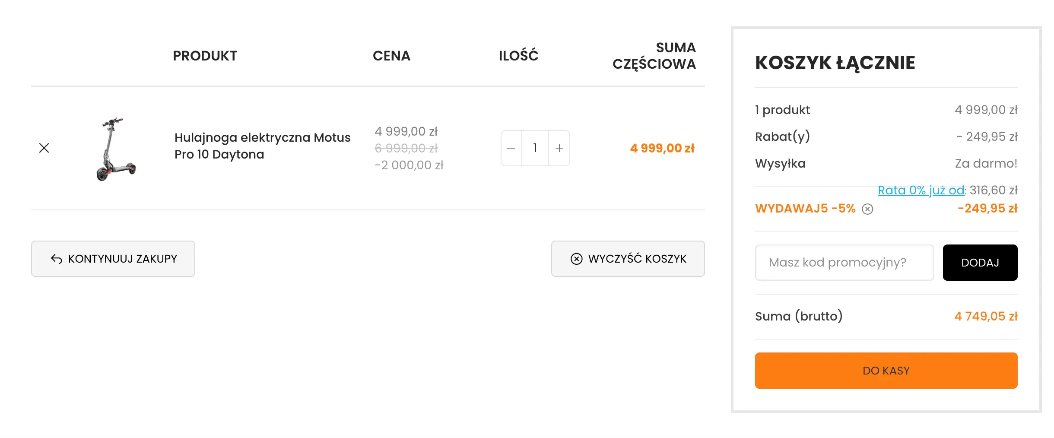
Task: Proceed with the orange DO KASY button
Action: [886, 371]
